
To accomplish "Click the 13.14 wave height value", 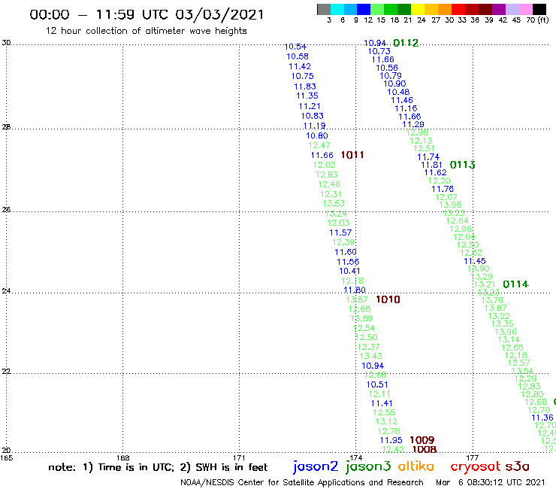I will [509, 339].
